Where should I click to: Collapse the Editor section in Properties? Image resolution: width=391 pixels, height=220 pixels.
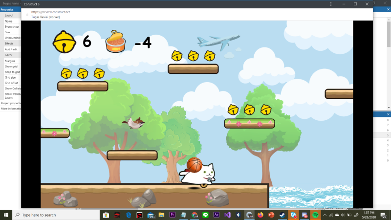click(9, 55)
